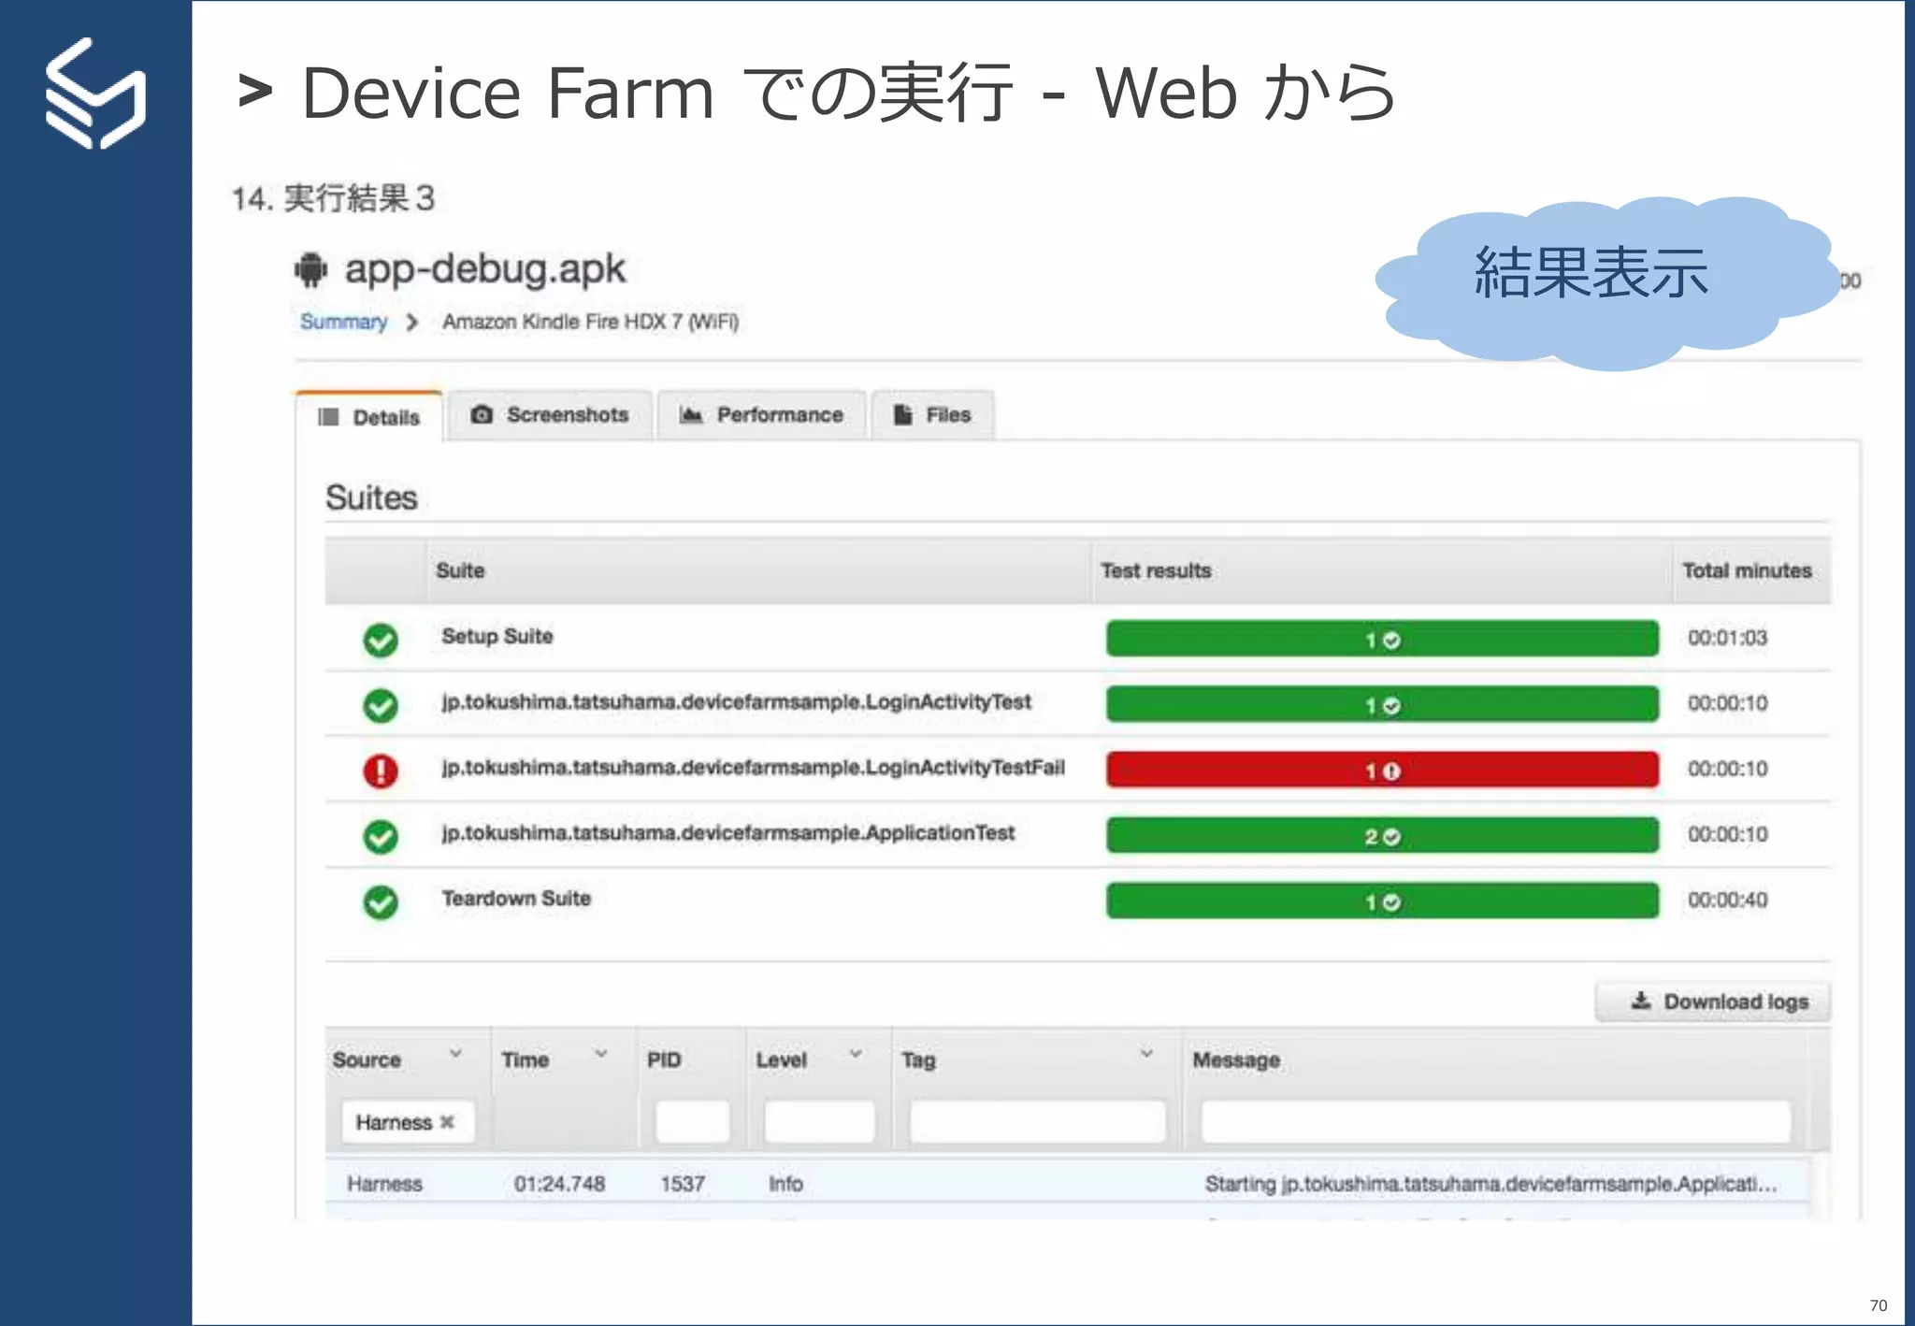Open the Setup Suite row
Screen dimensions: 1915x1326
1077,638
